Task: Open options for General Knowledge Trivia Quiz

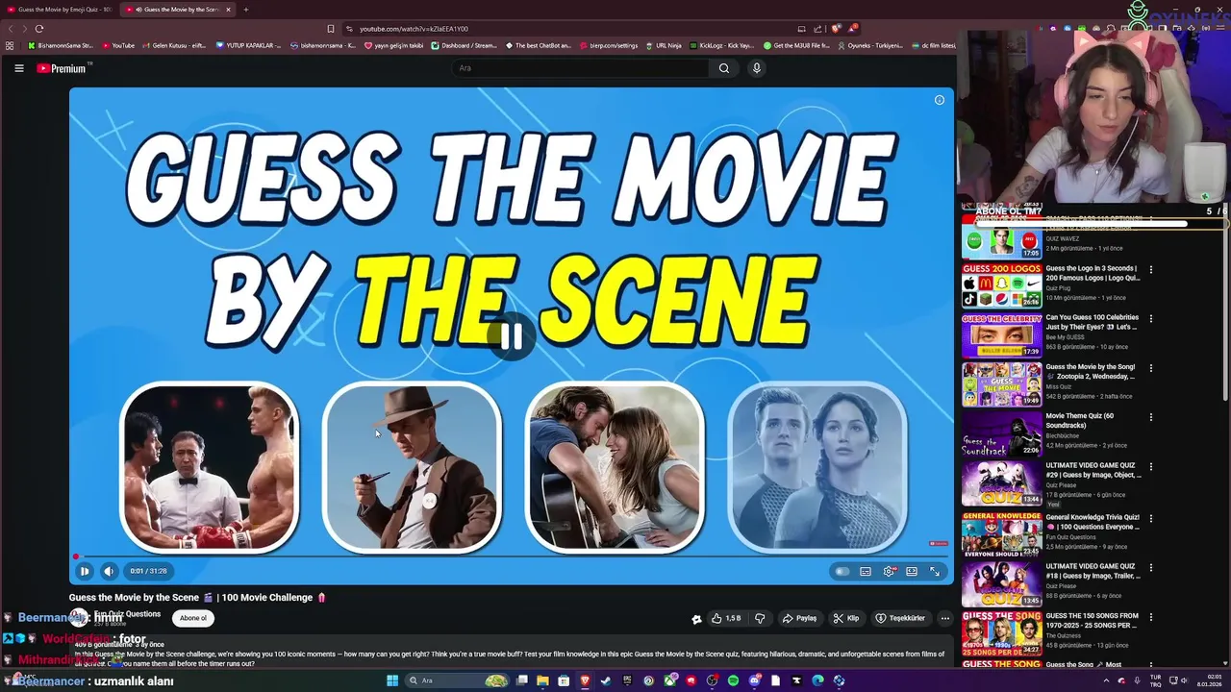Action: coord(1151,518)
